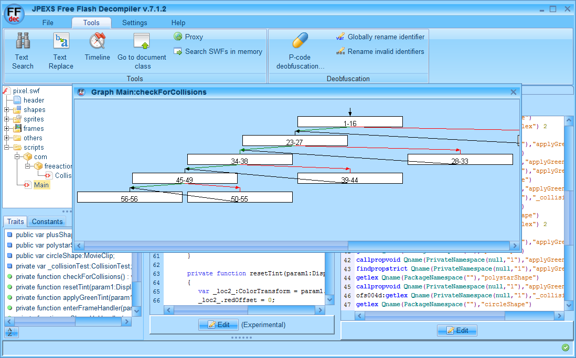This screenshot has width=576, height=358.
Task: Collapse the com package node
Action: 17,157
